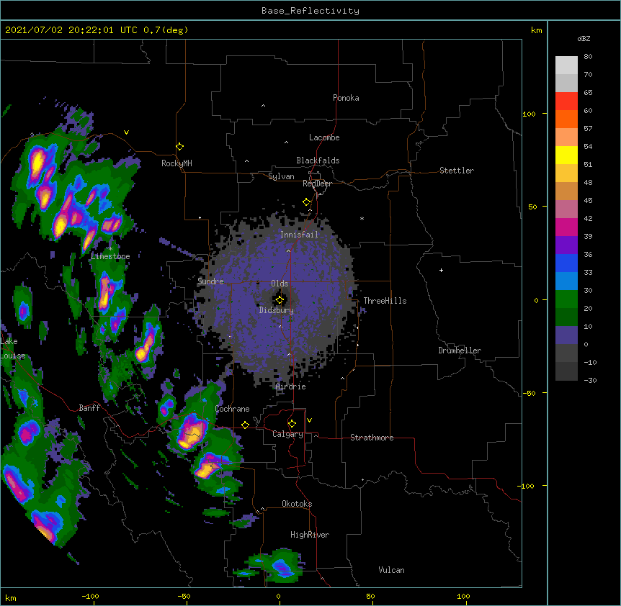This screenshot has height=606, width=621.
Task: Click the white plus marker north of Drumheller
Action: pyautogui.click(x=441, y=270)
